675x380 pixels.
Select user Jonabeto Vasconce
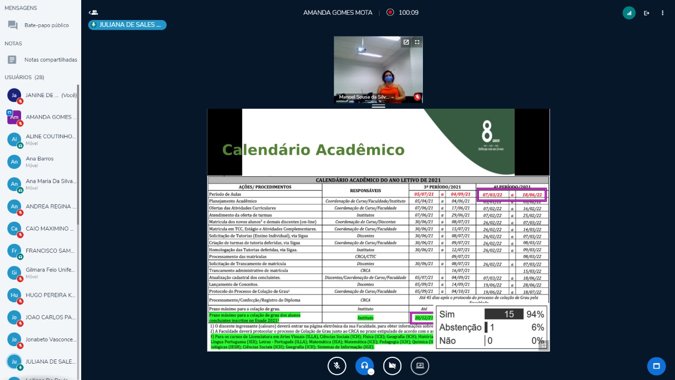[41, 339]
